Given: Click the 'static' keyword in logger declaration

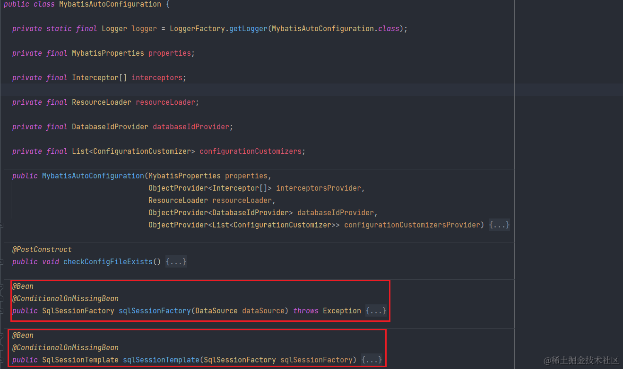Looking at the screenshot, I should click(59, 29).
